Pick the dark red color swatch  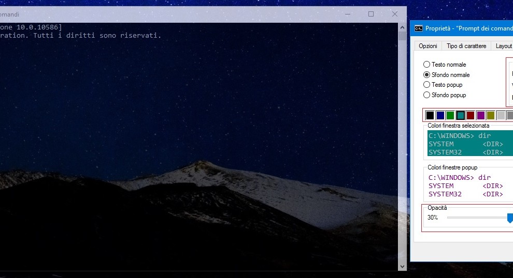471,115
